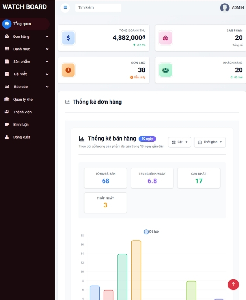Toggle the hamburger sidebar menu button

click(x=65, y=7)
